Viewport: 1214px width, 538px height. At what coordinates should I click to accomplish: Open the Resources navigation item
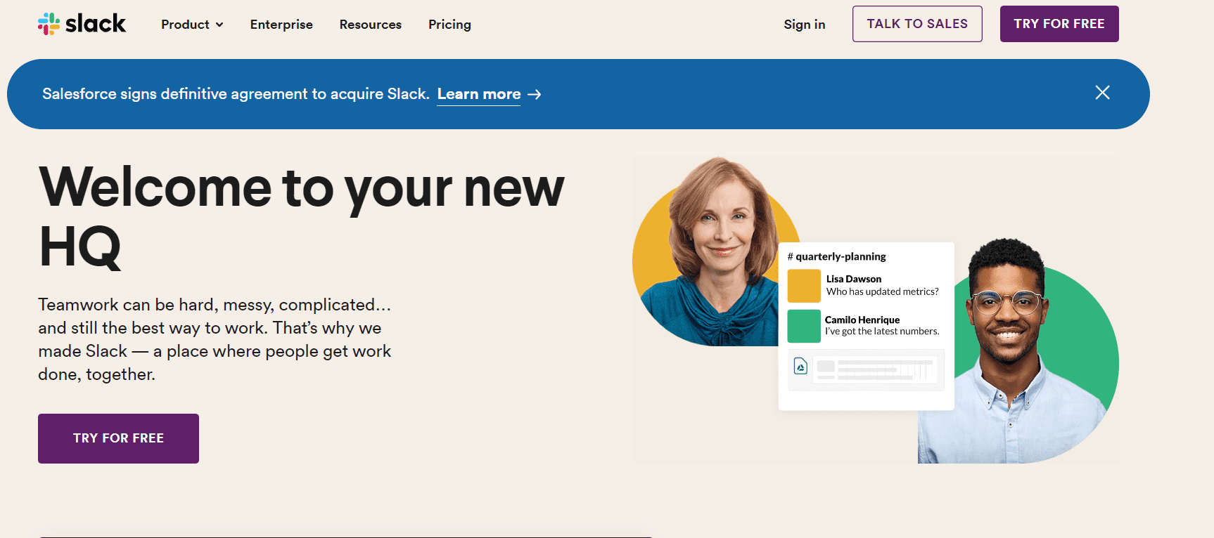pos(370,25)
